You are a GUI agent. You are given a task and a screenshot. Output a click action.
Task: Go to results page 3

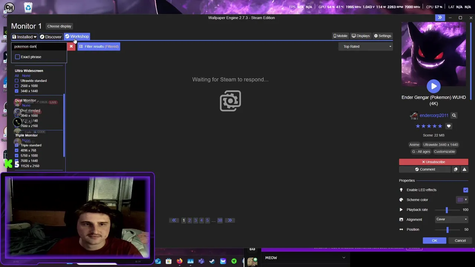(x=196, y=220)
